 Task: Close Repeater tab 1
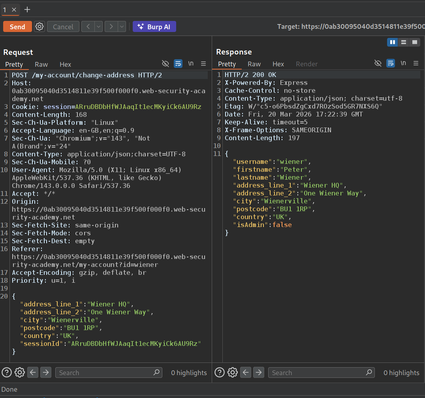[x=14, y=9]
